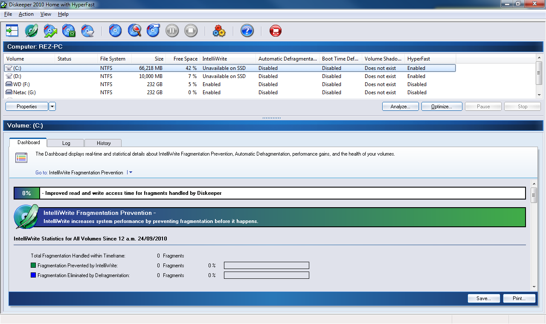This screenshot has width=546, height=324.
Task: Open the File menu
Action: coord(8,14)
